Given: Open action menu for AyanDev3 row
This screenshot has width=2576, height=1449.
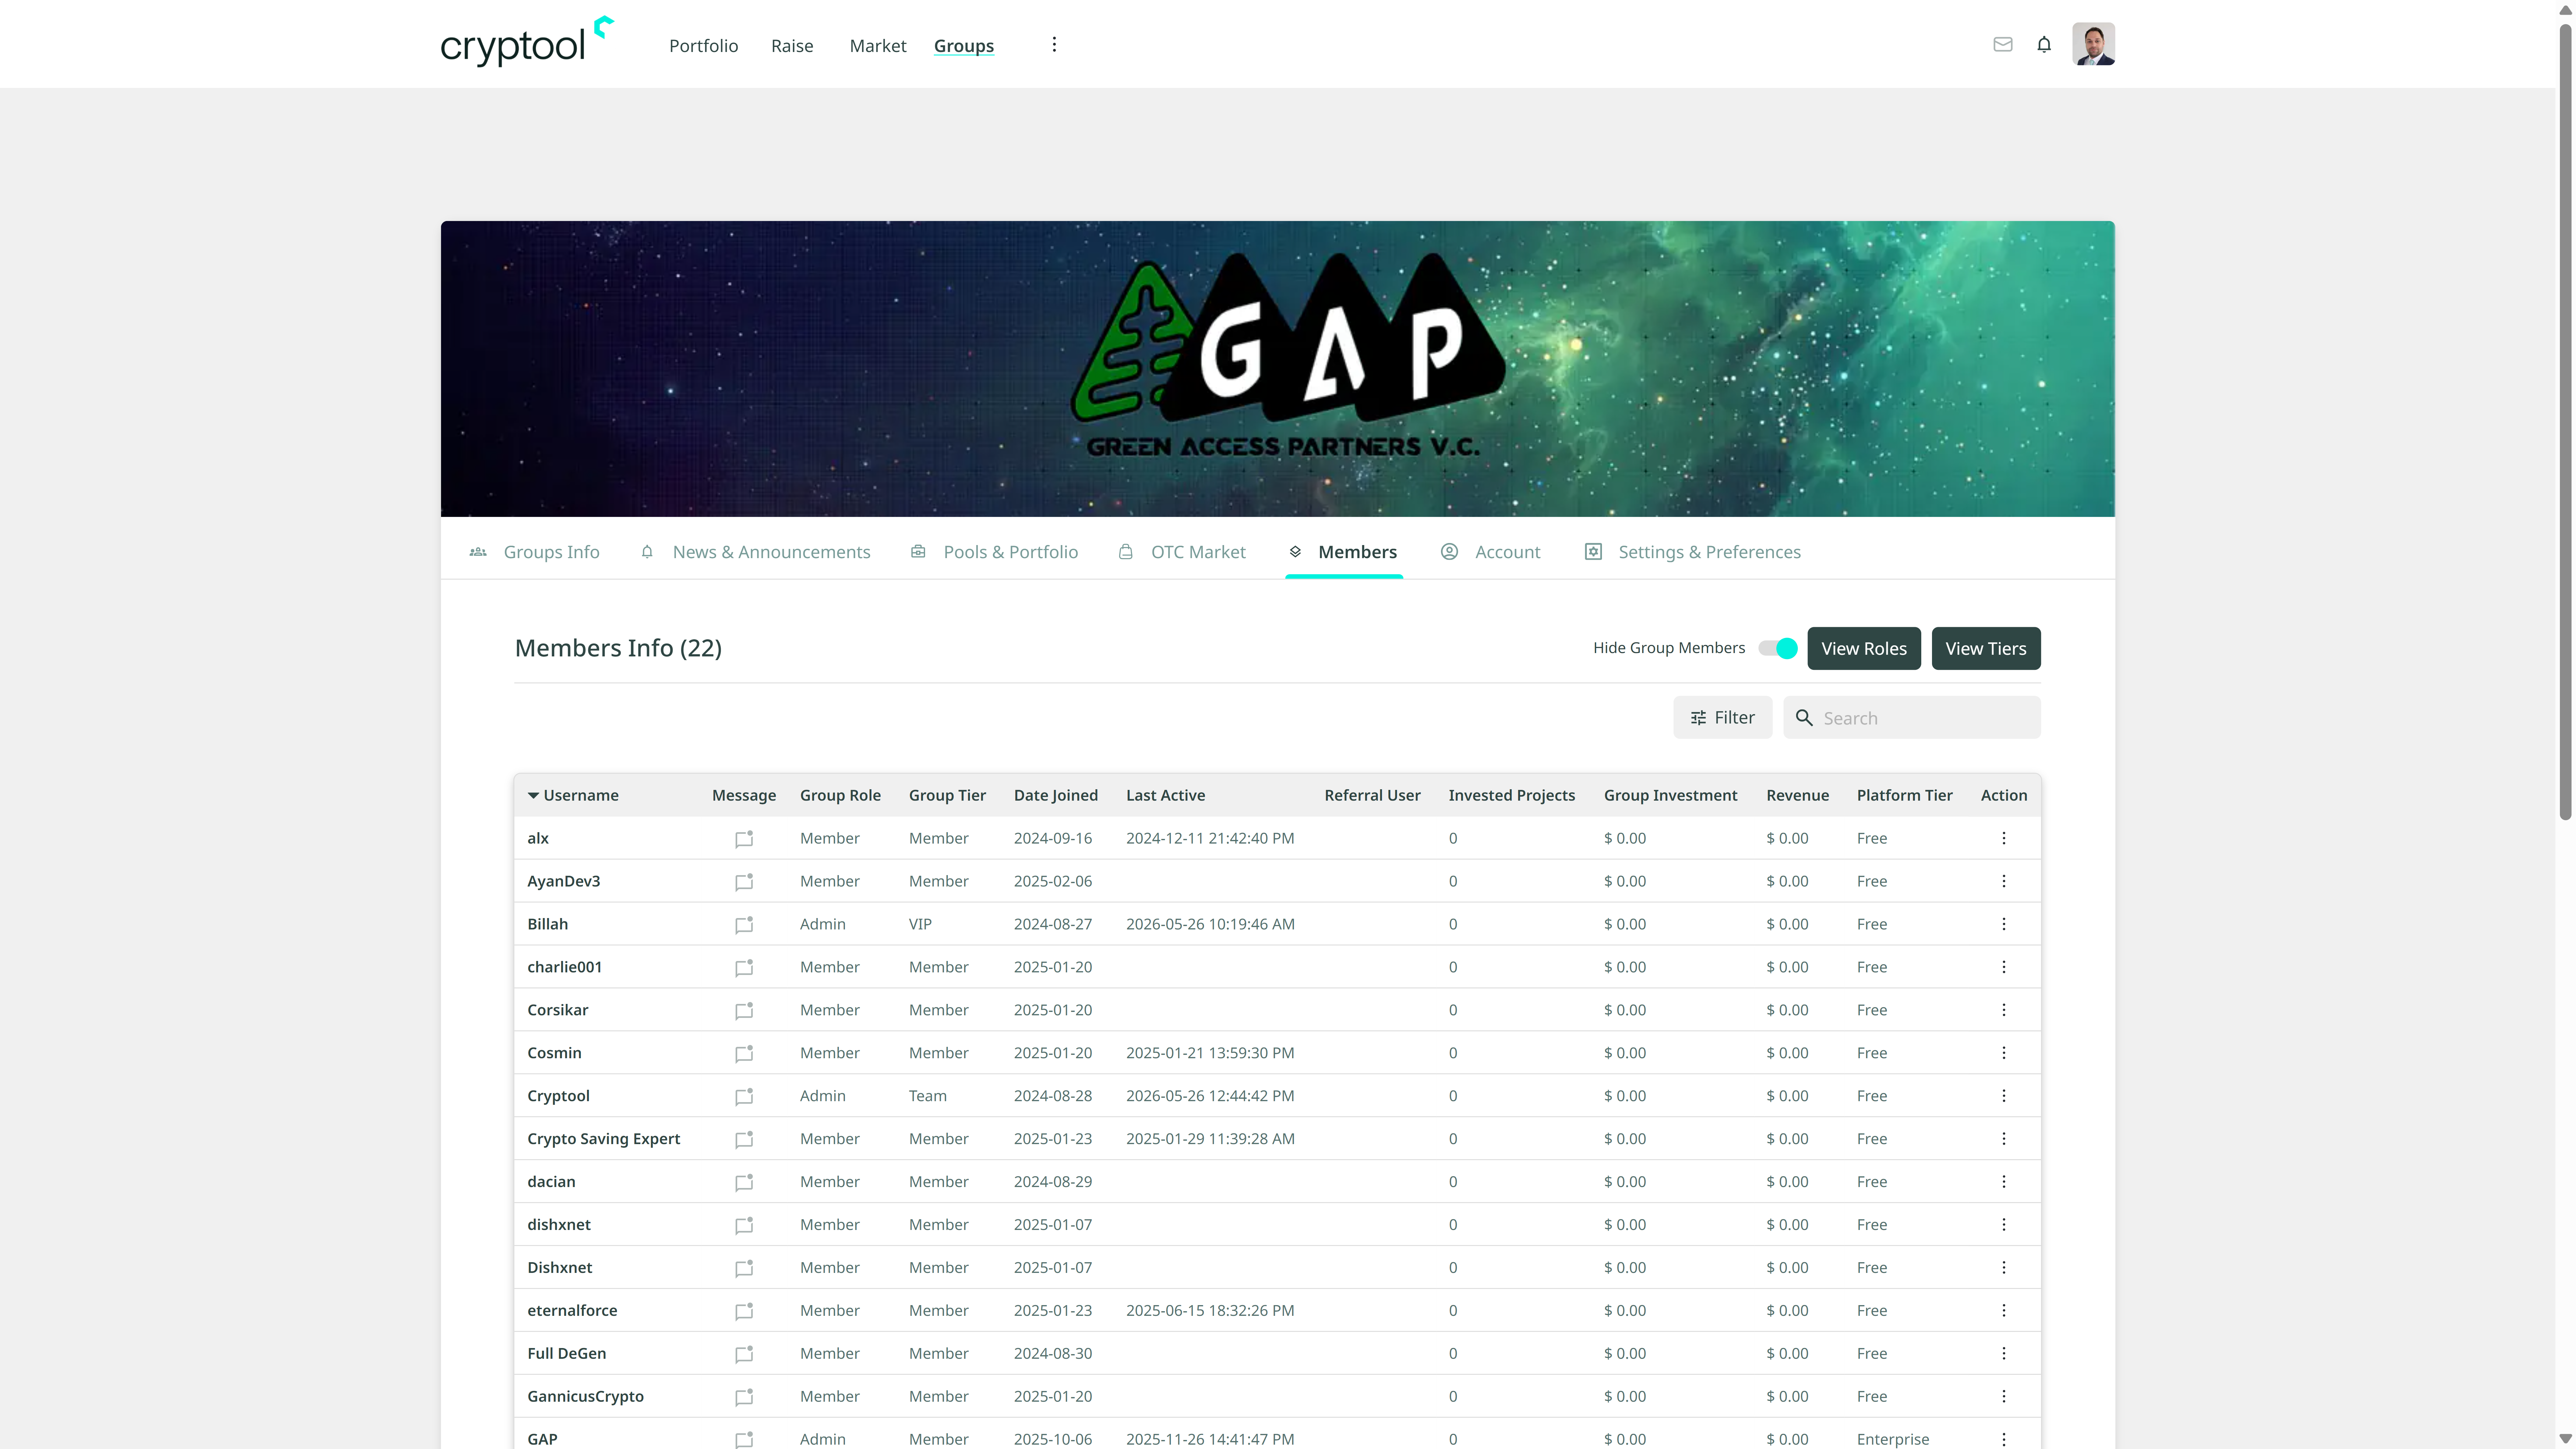Looking at the screenshot, I should pyautogui.click(x=2004, y=881).
